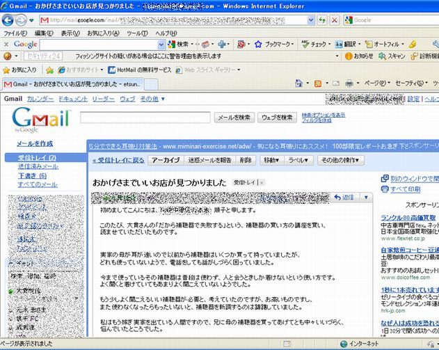Click the Gmail mail search text field

click(145, 118)
